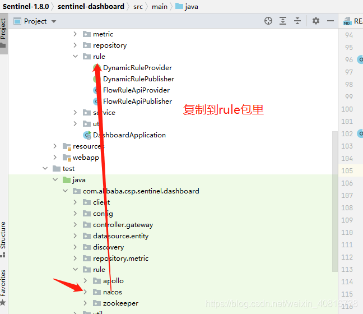
Task: Select FlowRuleApiProvider class
Action: point(136,90)
